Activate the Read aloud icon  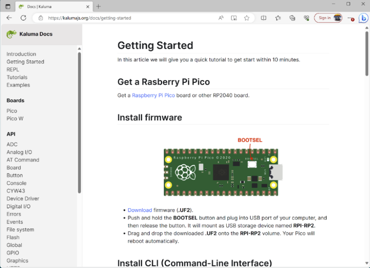click(x=221, y=18)
